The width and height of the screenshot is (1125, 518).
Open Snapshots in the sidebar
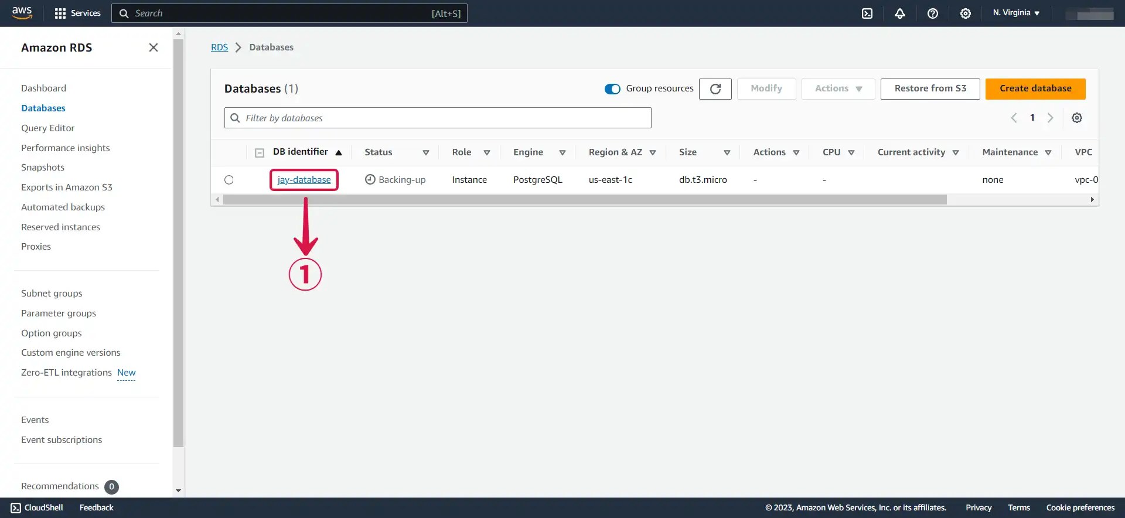coord(43,167)
